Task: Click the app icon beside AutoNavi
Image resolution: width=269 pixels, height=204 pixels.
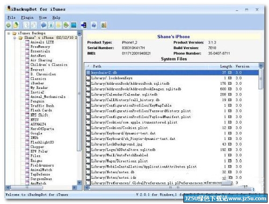Action: (27, 56)
